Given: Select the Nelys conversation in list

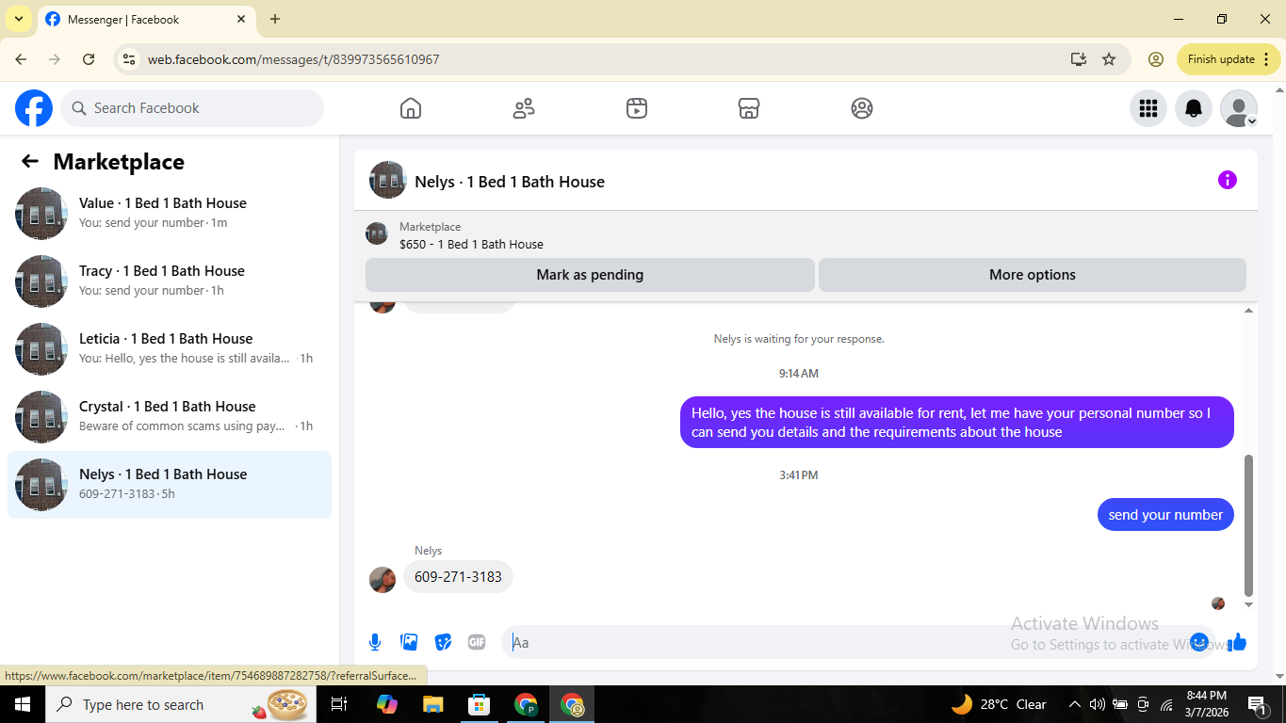Looking at the screenshot, I should click(170, 485).
